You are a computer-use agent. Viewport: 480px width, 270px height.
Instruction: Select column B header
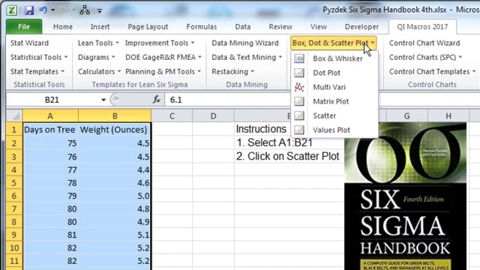coord(115,116)
